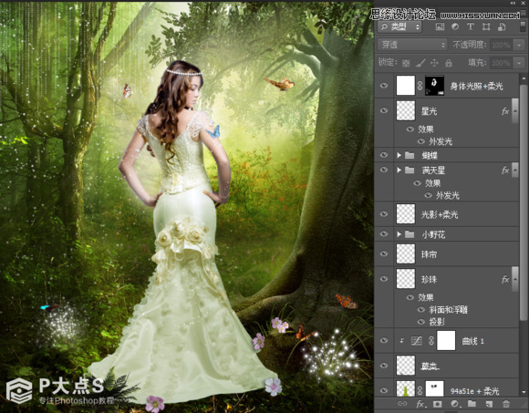
Task: Hide the 身体光照+柔光 layer
Action: coord(384,86)
